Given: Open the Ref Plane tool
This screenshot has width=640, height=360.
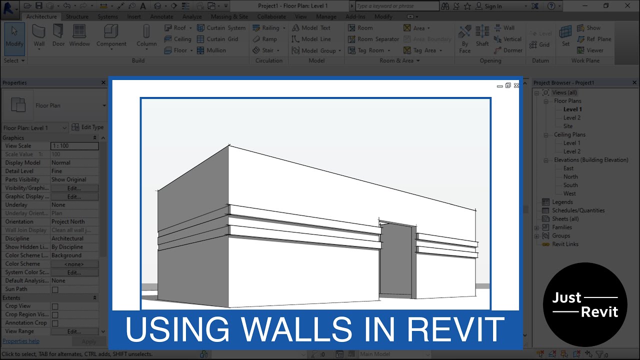Looking at the screenshot, I should (x=594, y=39).
